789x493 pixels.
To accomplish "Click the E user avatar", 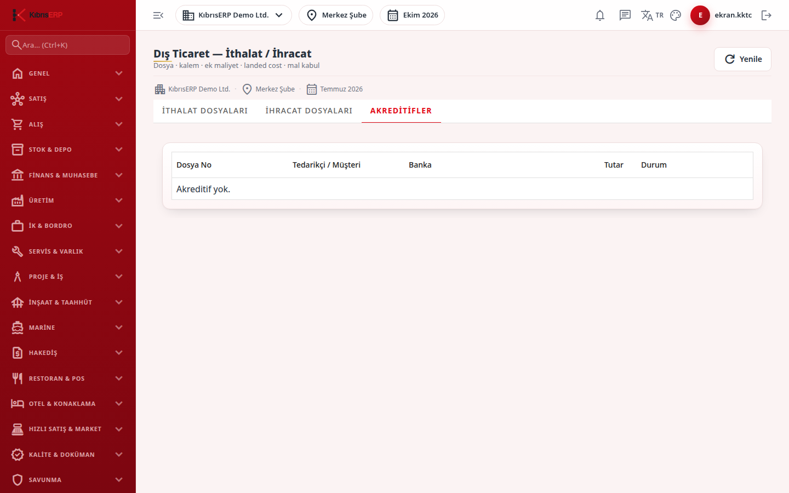I will click(700, 15).
